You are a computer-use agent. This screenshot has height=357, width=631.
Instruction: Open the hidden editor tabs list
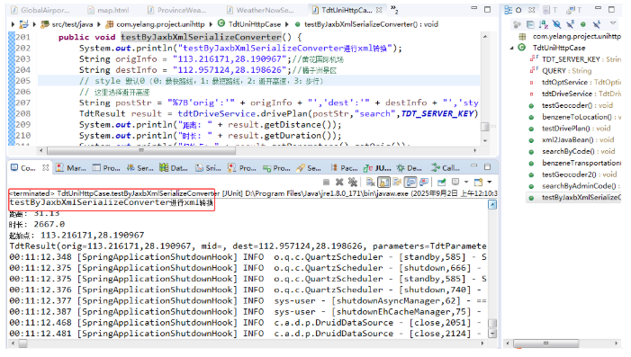click(394, 10)
